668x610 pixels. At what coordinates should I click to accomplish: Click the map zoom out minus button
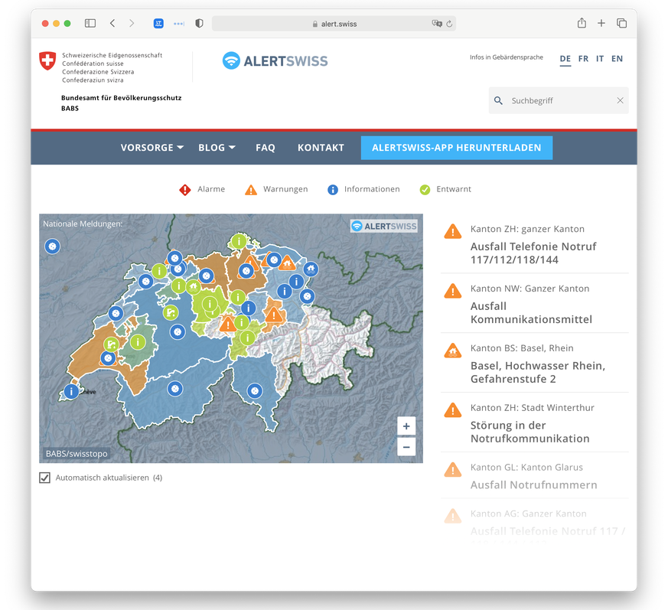point(406,447)
